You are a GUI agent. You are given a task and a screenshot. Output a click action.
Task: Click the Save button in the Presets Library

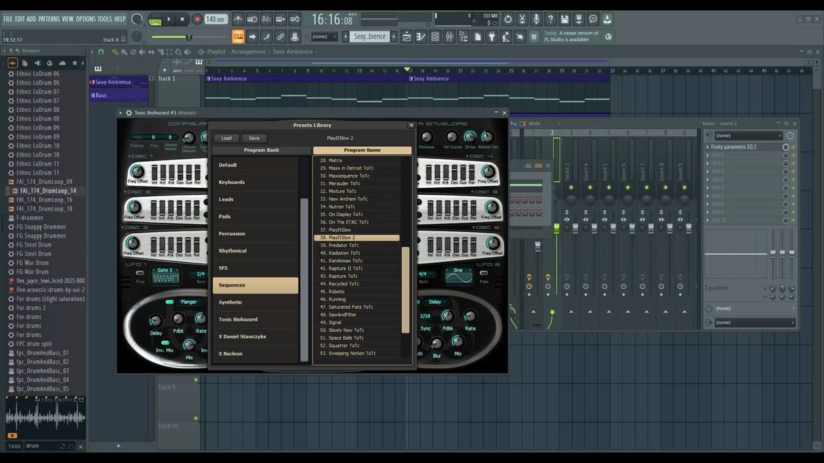[x=254, y=138]
